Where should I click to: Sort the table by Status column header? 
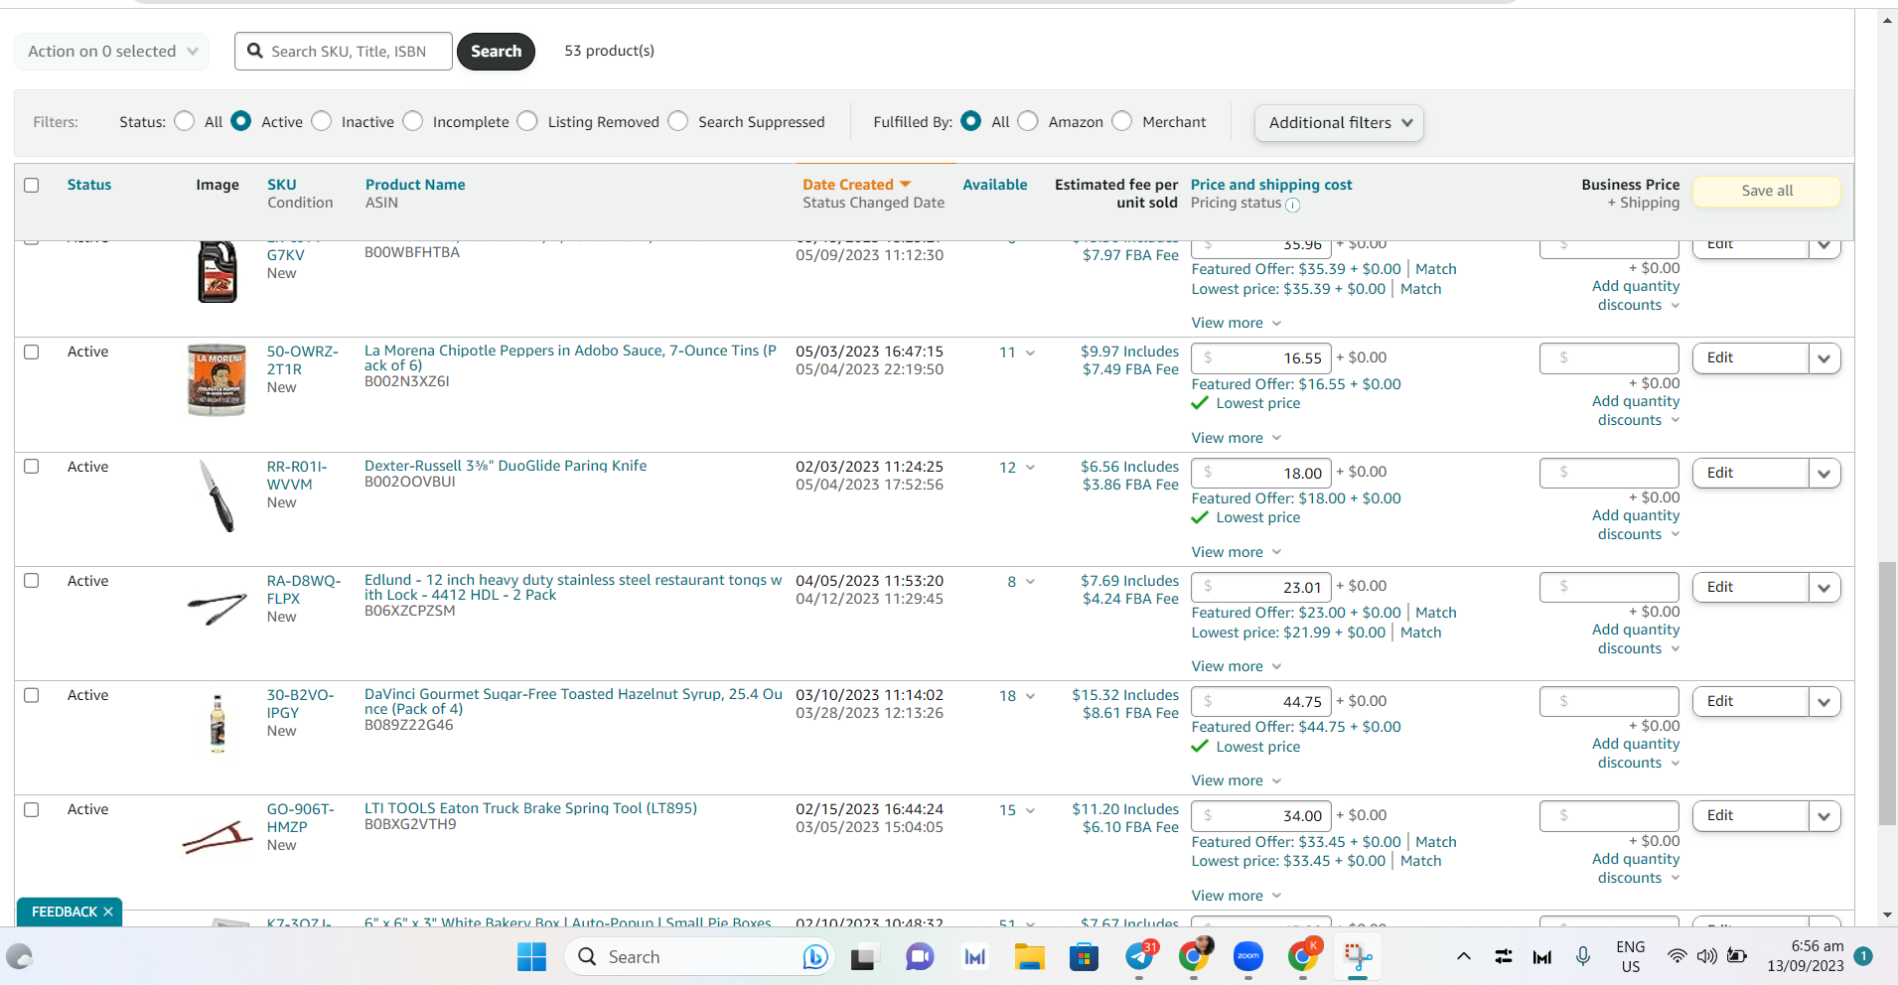coord(89,185)
